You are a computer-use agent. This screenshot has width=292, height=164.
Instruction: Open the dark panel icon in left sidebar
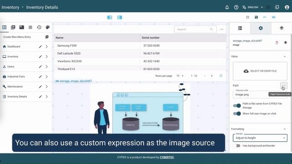tap(21, 27)
